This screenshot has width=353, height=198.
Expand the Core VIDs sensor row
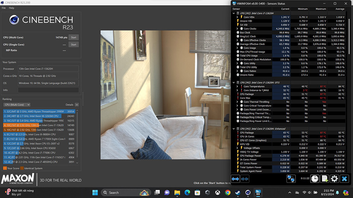point(237,17)
